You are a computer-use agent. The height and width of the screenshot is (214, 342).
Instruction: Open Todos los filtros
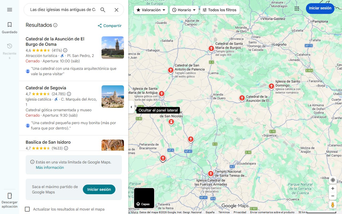[220, 10]
